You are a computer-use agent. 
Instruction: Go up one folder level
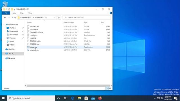point(15,17)
